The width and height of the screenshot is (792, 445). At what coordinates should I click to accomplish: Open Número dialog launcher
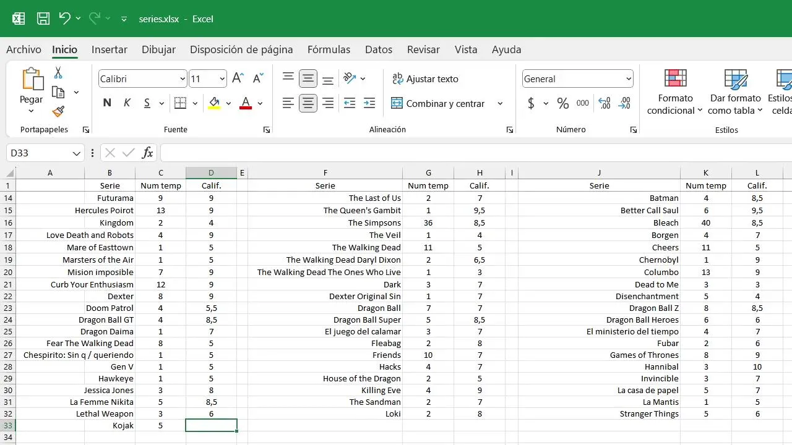pos(634,130)
